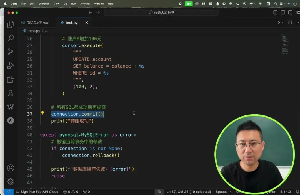This screenshot has height=195, width=300.
Task: Open the Code application menu
Action: pyautogui.click(x=14, y=4)
